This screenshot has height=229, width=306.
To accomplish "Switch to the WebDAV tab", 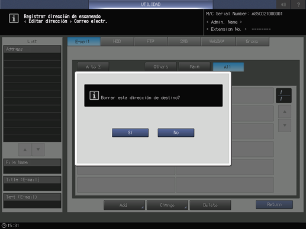I will pyautogui.click(x=218, y=41).
